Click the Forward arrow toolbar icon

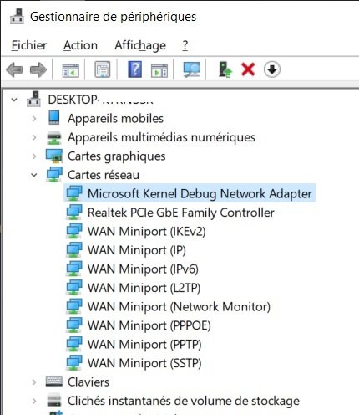[x=38, y=69]
